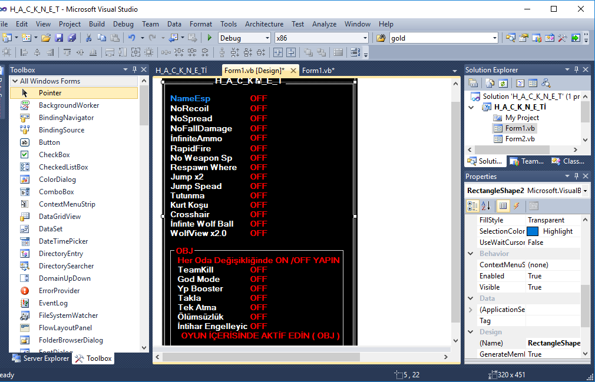This screenshot has height=382, width=595.
Task: Switch to the Team Explorer tab
Action: (527, 161)
